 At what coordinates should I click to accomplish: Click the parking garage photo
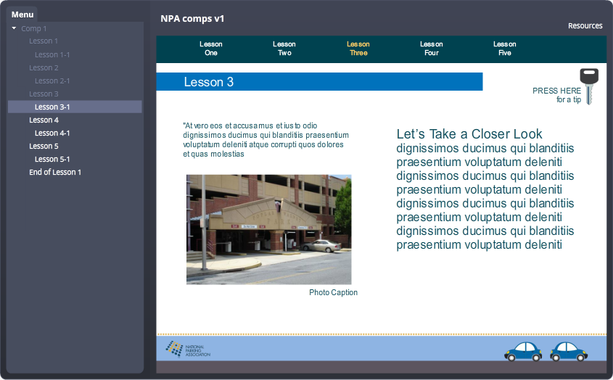click(x=268, y=229)
